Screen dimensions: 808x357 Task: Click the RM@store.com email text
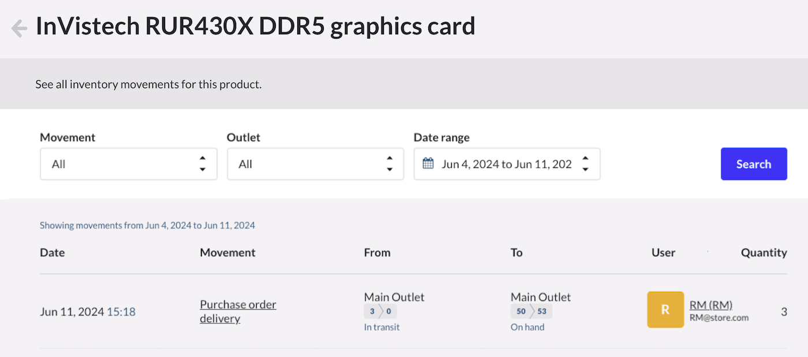[719, 317]
